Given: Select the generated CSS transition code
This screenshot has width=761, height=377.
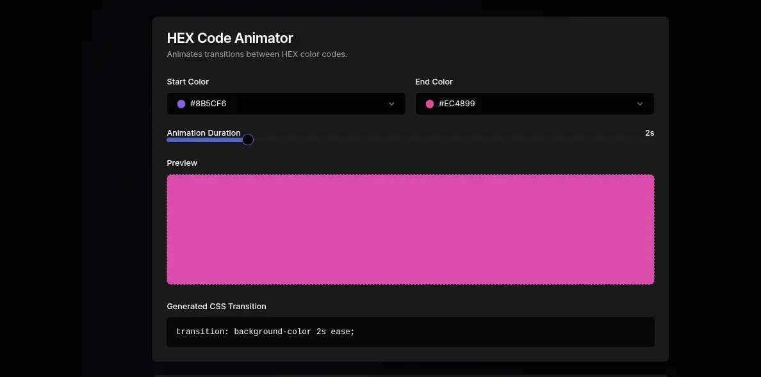Looking at the screenshot, I should click(x=265, y=332).
